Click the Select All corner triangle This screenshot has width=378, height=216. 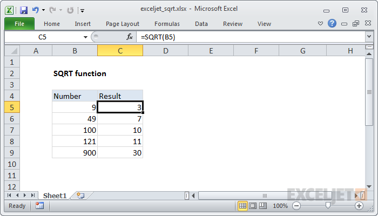click(x=12, y=51)
